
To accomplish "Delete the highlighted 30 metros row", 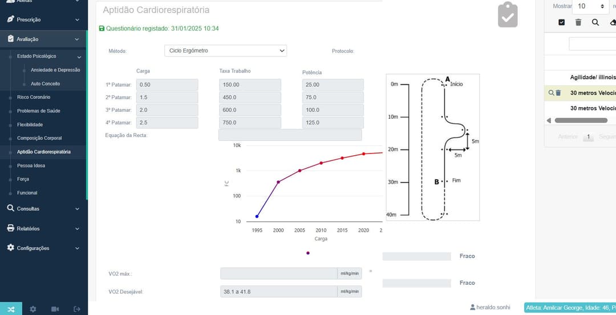I will point(558,93).
